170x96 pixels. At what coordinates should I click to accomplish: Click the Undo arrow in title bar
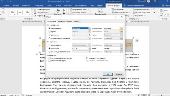tap(2, 1)
